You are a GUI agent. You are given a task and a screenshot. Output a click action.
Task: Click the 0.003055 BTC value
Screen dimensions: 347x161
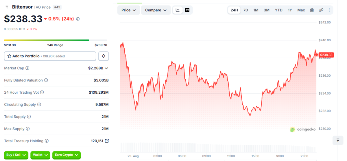point(14,29)
